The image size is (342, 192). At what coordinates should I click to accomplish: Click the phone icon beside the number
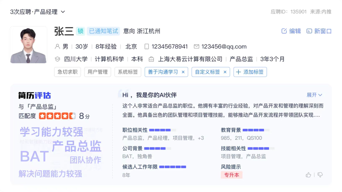click(146, 46)
